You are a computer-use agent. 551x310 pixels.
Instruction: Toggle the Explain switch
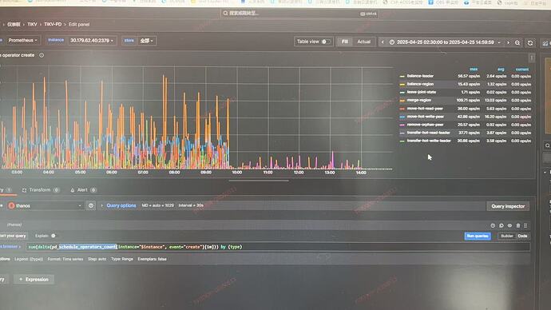[53, 236]
